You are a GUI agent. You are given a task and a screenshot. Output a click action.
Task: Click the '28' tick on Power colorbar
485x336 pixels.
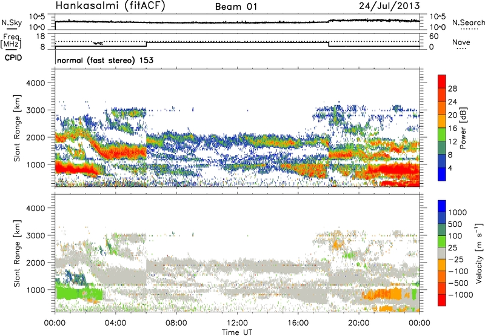point(452,89)
